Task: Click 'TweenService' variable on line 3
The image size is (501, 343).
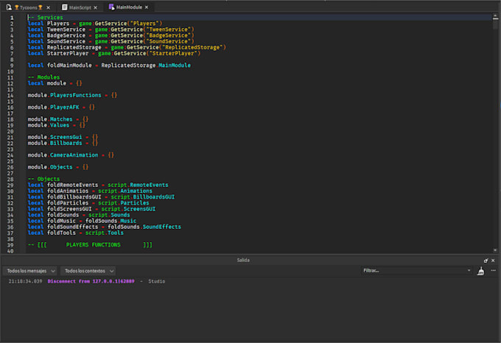Action: coord(66,29)
